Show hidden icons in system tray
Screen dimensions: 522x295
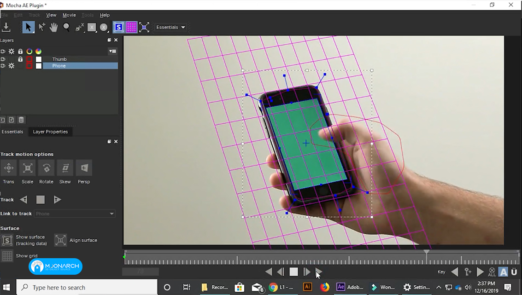439,287
